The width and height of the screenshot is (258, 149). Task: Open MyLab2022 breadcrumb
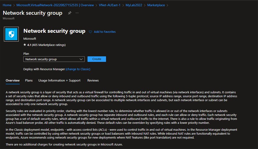point(134,5)
